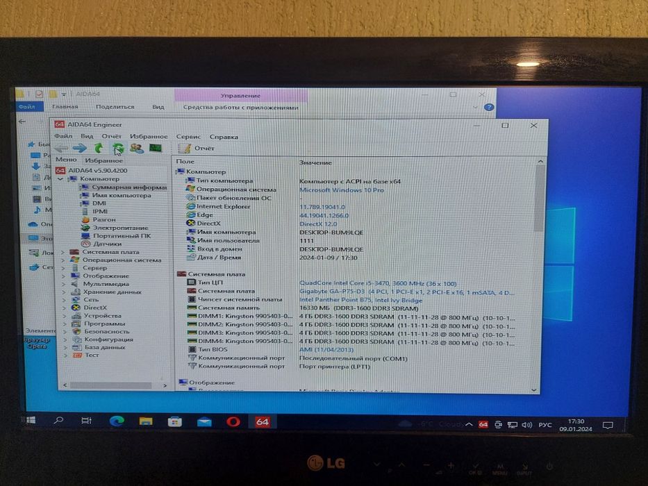
Task: Open the Справка menu
Action: pyautogui.click(x=224, y=137)
